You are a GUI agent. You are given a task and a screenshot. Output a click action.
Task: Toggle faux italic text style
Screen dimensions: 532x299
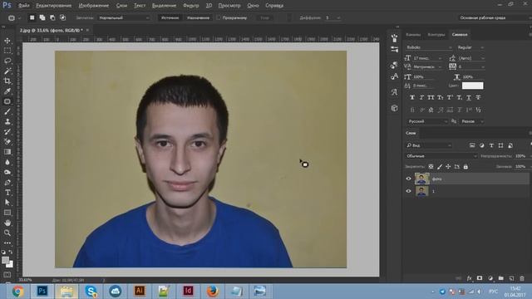click(x=421, y=98)
